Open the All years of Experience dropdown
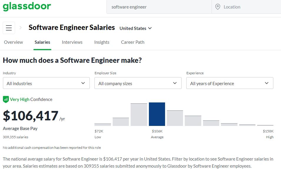 tap(230, 83)
